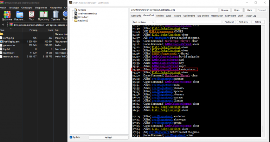270x142 pixels.
Task: Click the Add (Добавить) archive icon in WinRAR
Action: pos(7,14)
